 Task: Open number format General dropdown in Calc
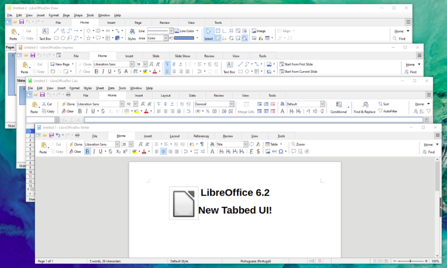point(232,104)
